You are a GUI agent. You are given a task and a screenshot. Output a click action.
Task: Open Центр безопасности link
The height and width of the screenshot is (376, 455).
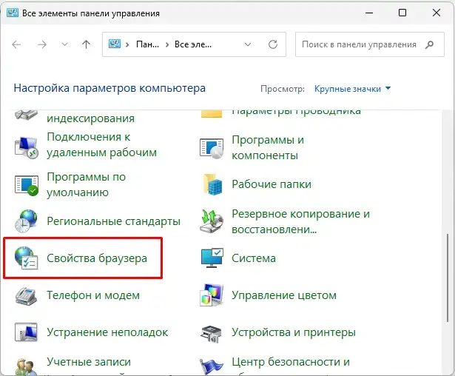click(291, 362)
